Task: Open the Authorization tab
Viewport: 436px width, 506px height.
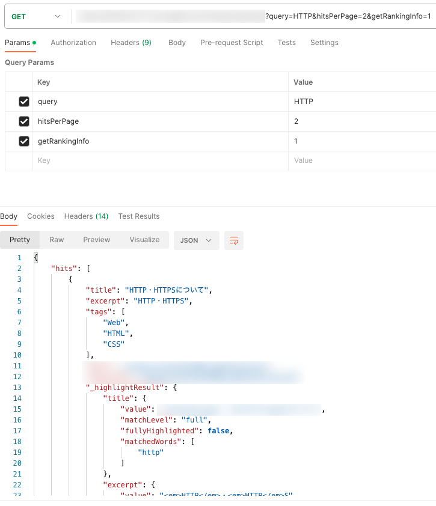Action: tap(73, 43)
